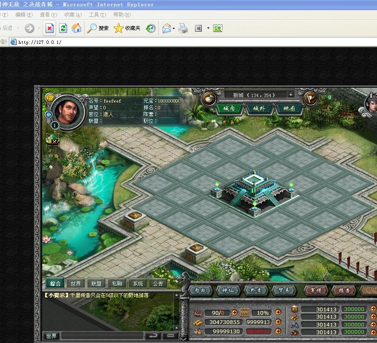The image size is (377, 343).
Task: Refresh the page in browser toolbar
Action: coord(63,28)
